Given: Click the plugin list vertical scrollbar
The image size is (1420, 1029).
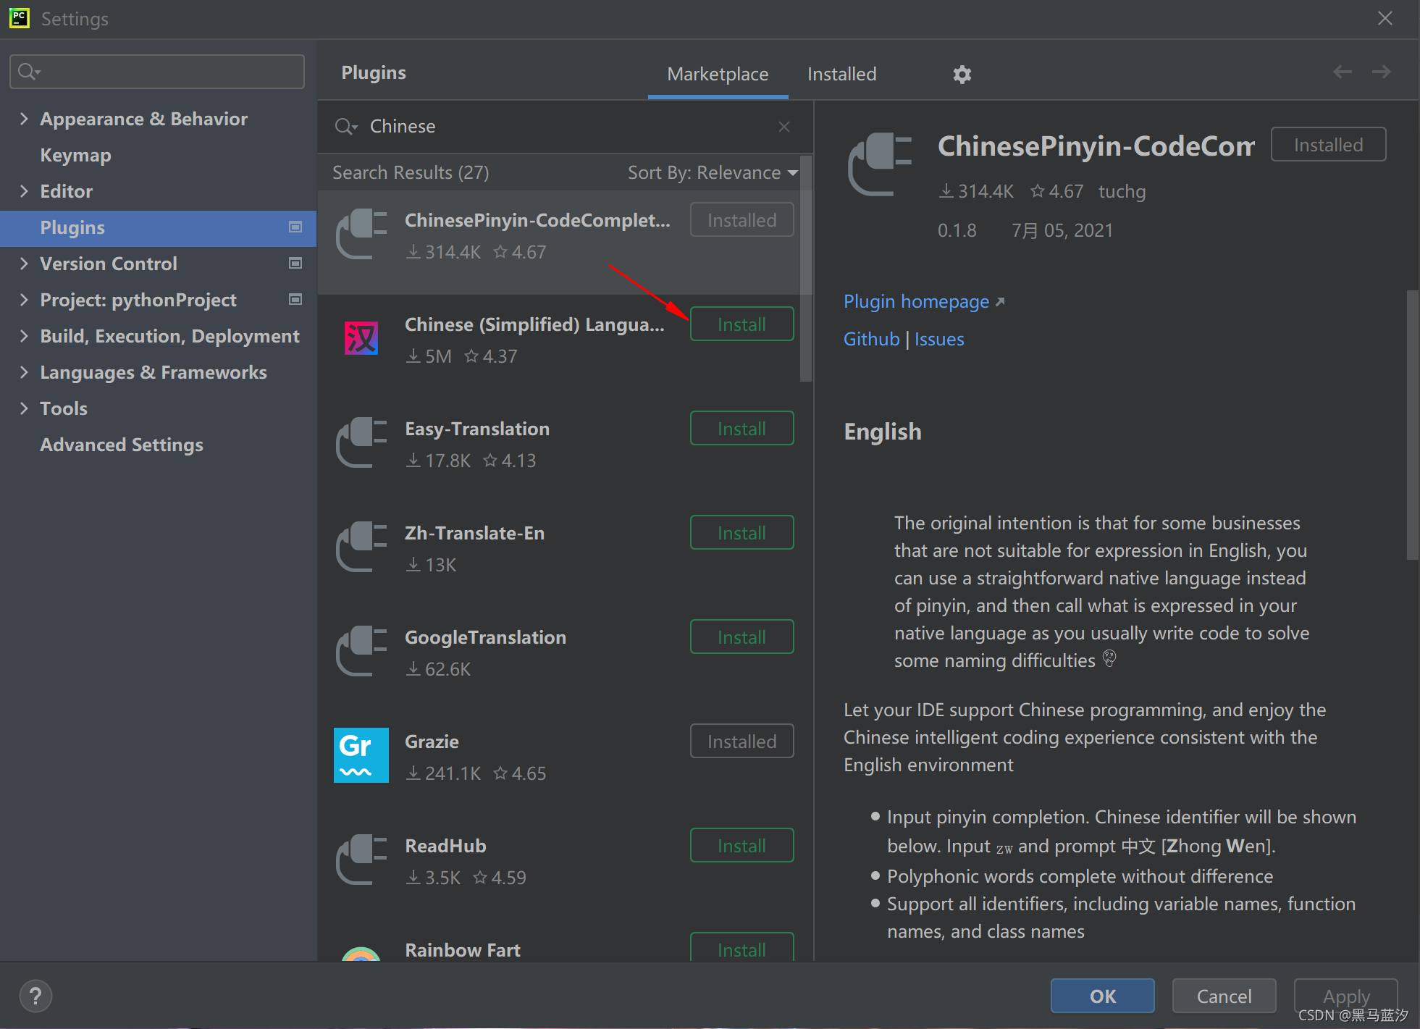Looking at the screenshot, I should [x=805, y=268].
